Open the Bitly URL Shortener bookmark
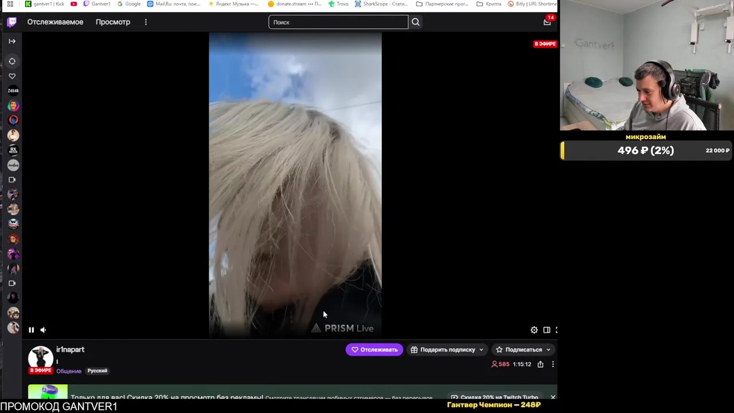 coord(532,4)
